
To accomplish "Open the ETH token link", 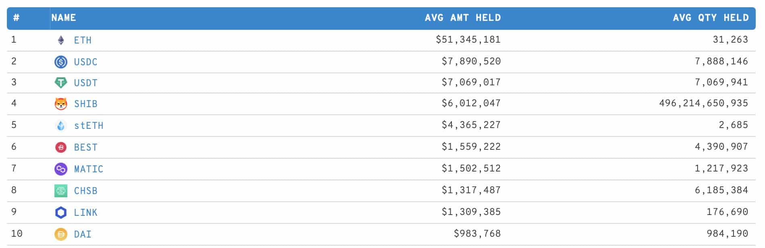I will coord(83,40).
